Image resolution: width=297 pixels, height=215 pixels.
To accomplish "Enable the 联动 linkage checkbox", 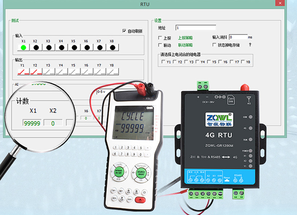I will point(160,45).
